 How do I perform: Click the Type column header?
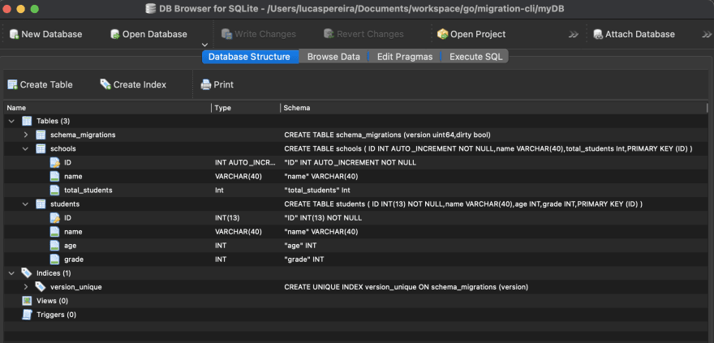pos(246,108)
